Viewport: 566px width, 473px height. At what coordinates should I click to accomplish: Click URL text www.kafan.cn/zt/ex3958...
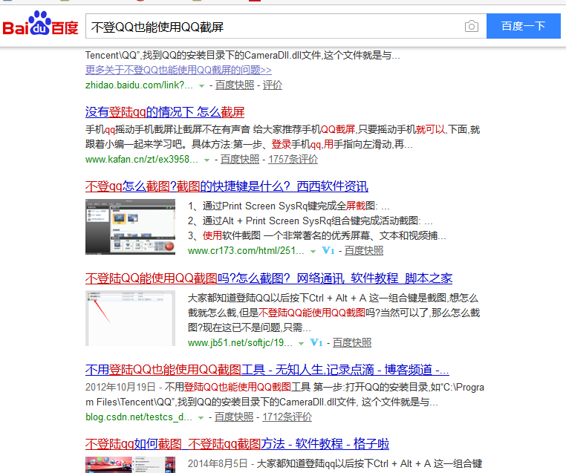[x=142, y=159]
